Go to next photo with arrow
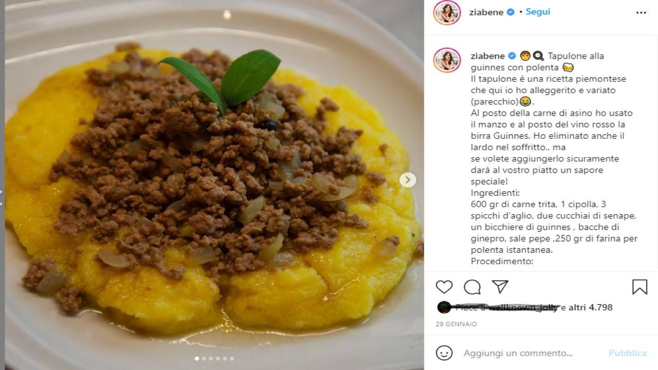The height and width of the screenshot is (370, 658). coord(408,179)
